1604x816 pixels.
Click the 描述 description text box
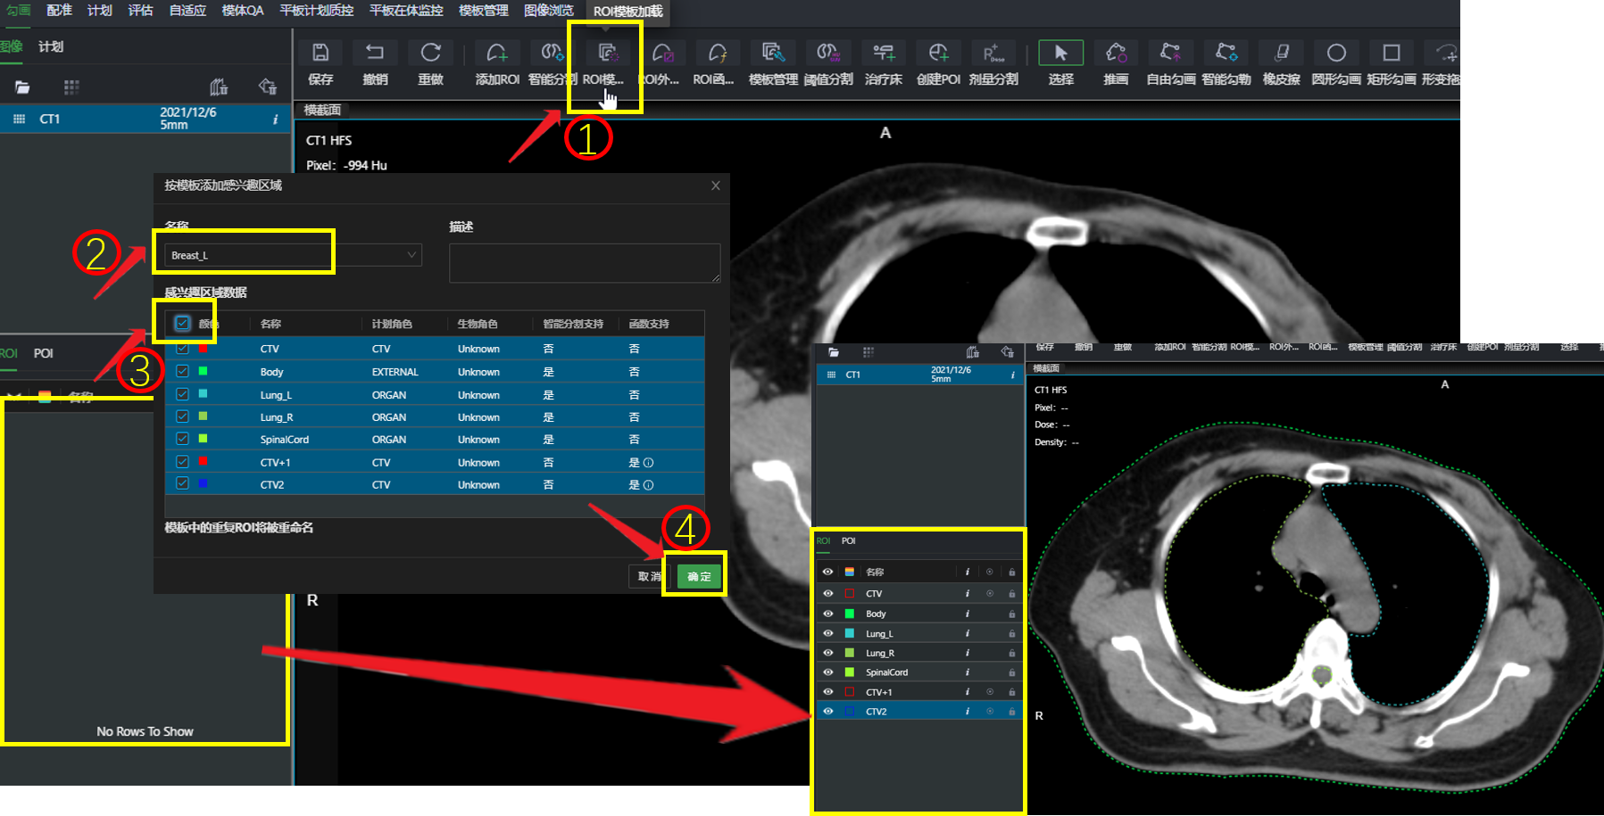585,263
